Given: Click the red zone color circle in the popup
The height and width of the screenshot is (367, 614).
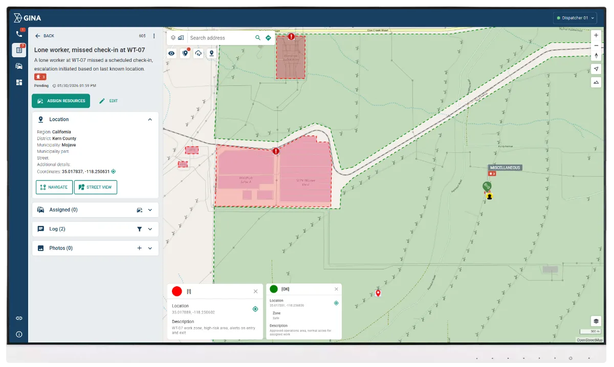Looking at the screenshot, I should coord(177,291).
